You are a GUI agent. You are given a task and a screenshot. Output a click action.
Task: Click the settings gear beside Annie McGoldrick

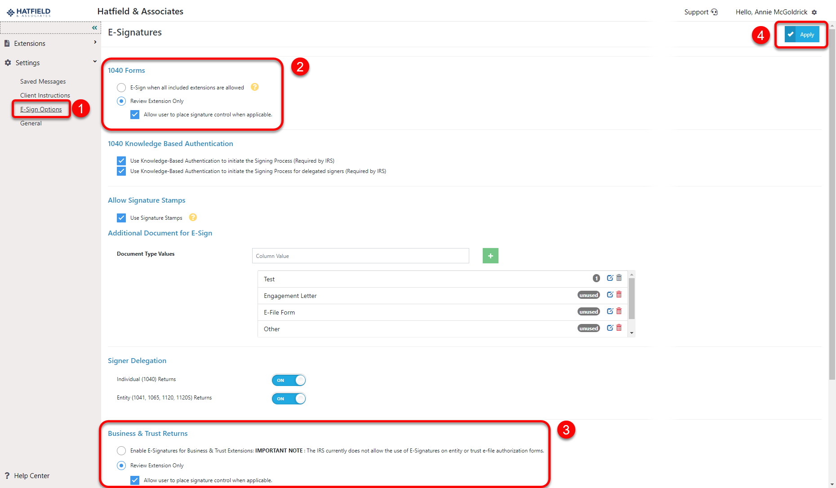814,12
